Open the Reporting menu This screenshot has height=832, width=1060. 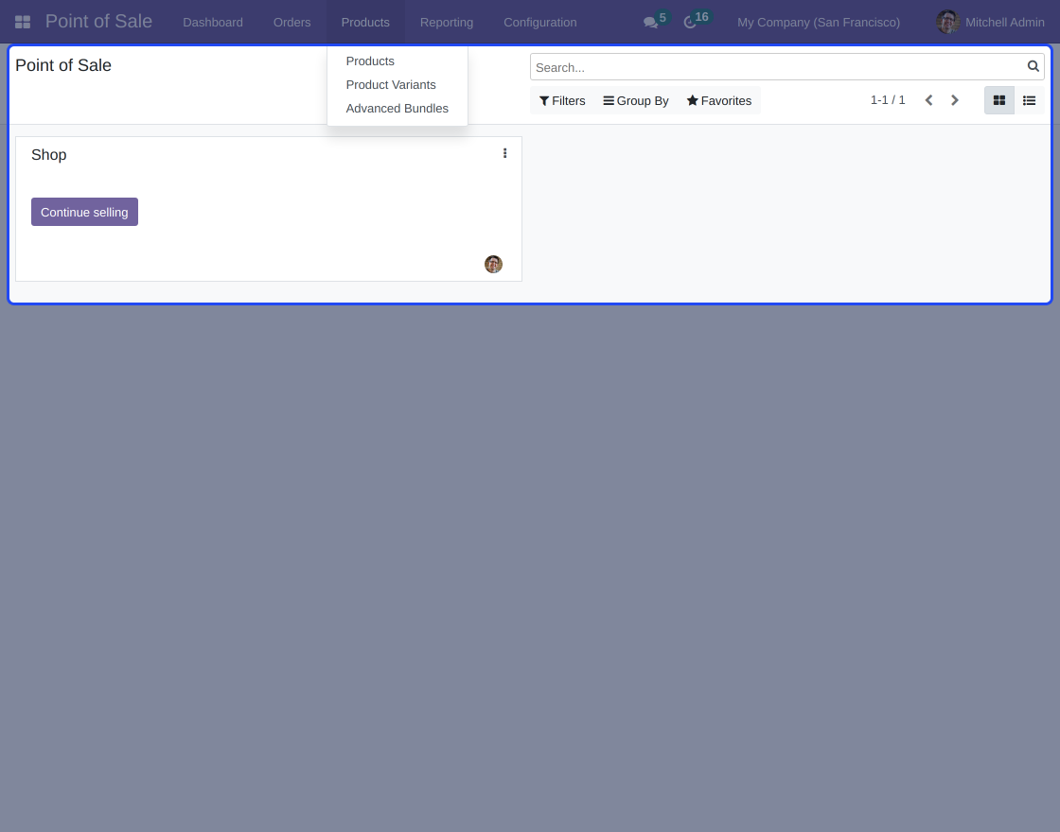coord(447,23)
